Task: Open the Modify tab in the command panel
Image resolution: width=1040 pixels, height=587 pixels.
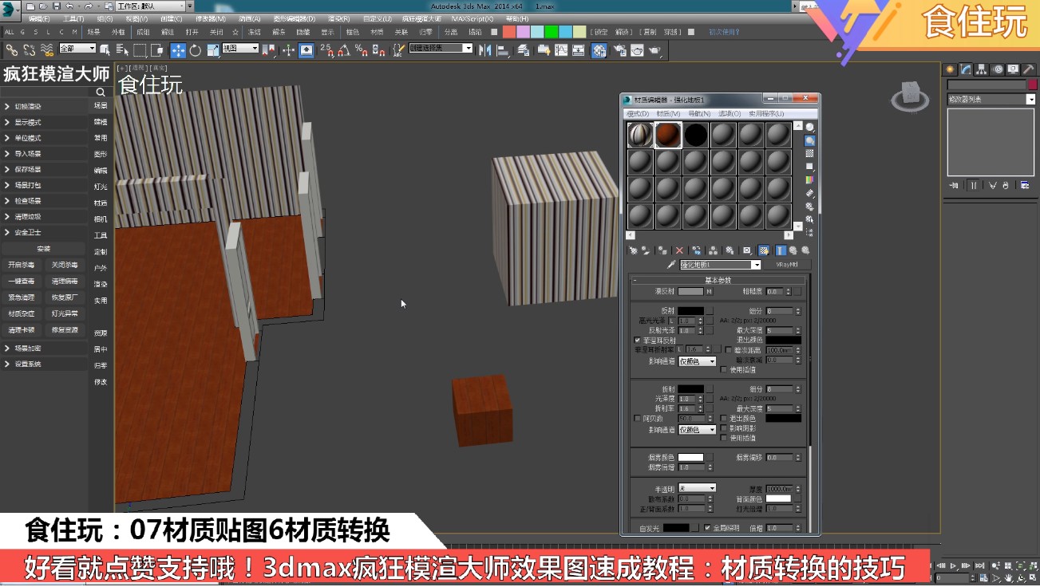Action: 966,69
